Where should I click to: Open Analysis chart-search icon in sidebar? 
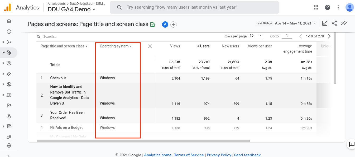(9, 126)
